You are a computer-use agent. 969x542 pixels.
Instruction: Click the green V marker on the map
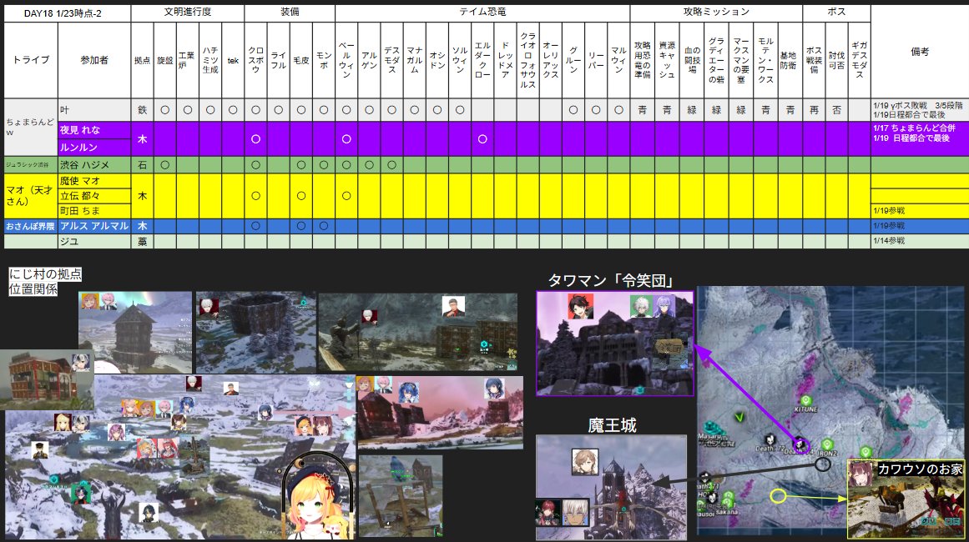pyautogui.click(x=739, y=417)
